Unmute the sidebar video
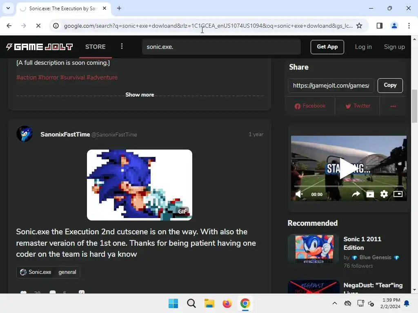The width and height of the screenshot is (418, 313). pos(299,194)
